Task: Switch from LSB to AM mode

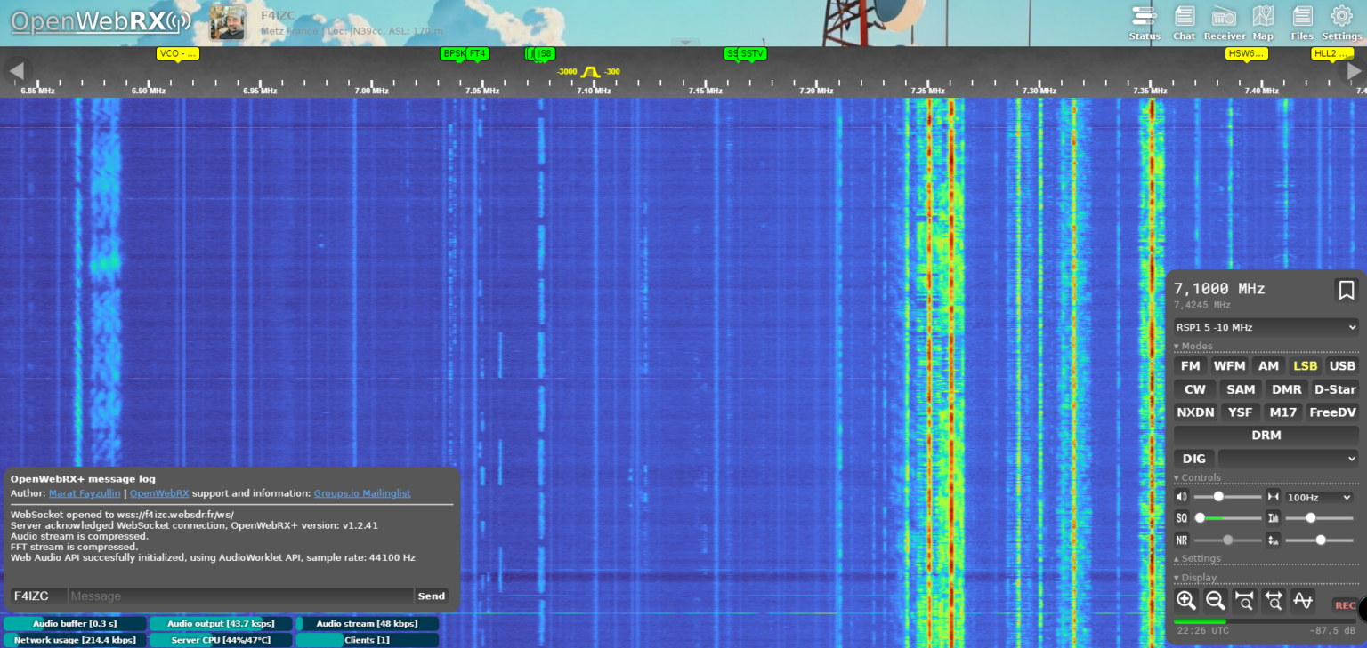Action: pyautogui.click(x=1267, y=365)
